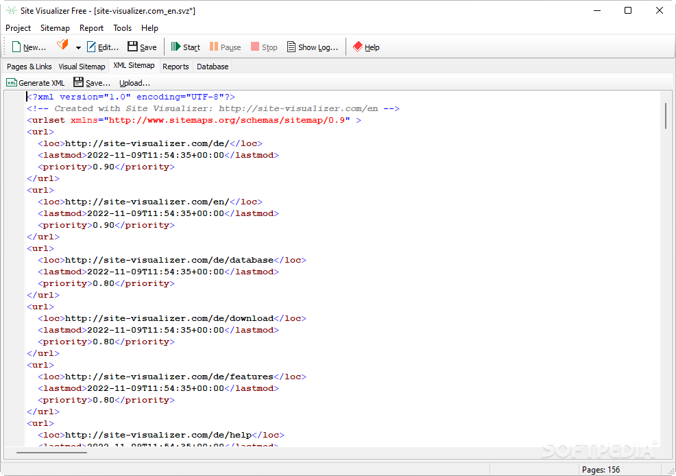The image size is (676, 476).
Task: Click the red Stop icon
Action: pyautogui.click(x=255, y=47)
